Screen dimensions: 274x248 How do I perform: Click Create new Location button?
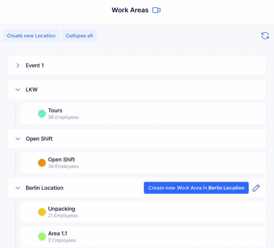click(x=31, y=36)
